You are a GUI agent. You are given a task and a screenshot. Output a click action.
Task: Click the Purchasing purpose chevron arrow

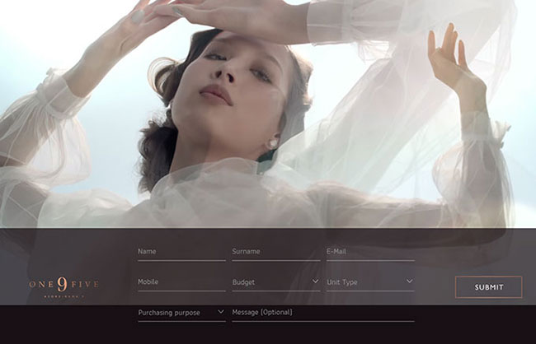coord(220,312)
